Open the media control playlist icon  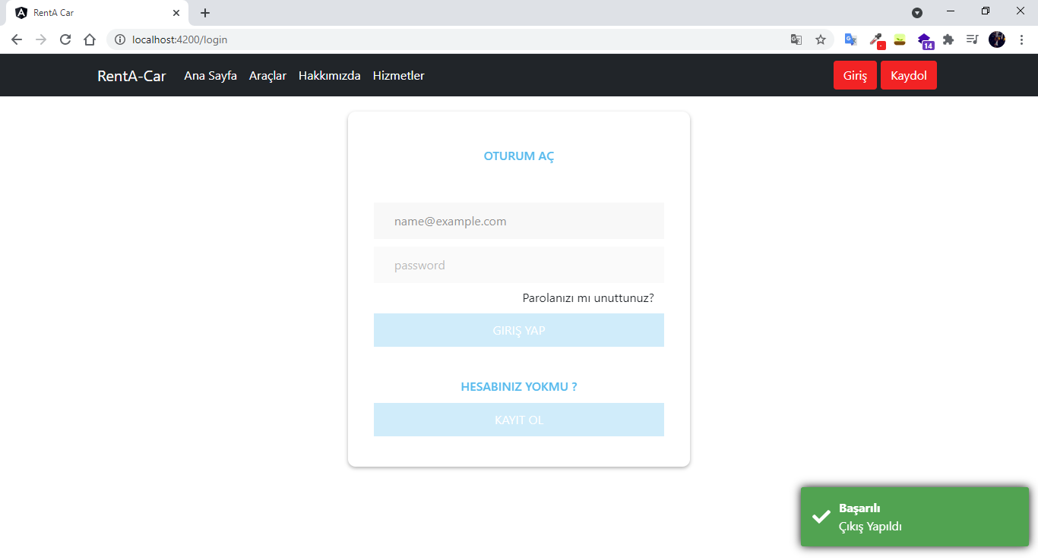pyautogui.click(x=972, y=39)
